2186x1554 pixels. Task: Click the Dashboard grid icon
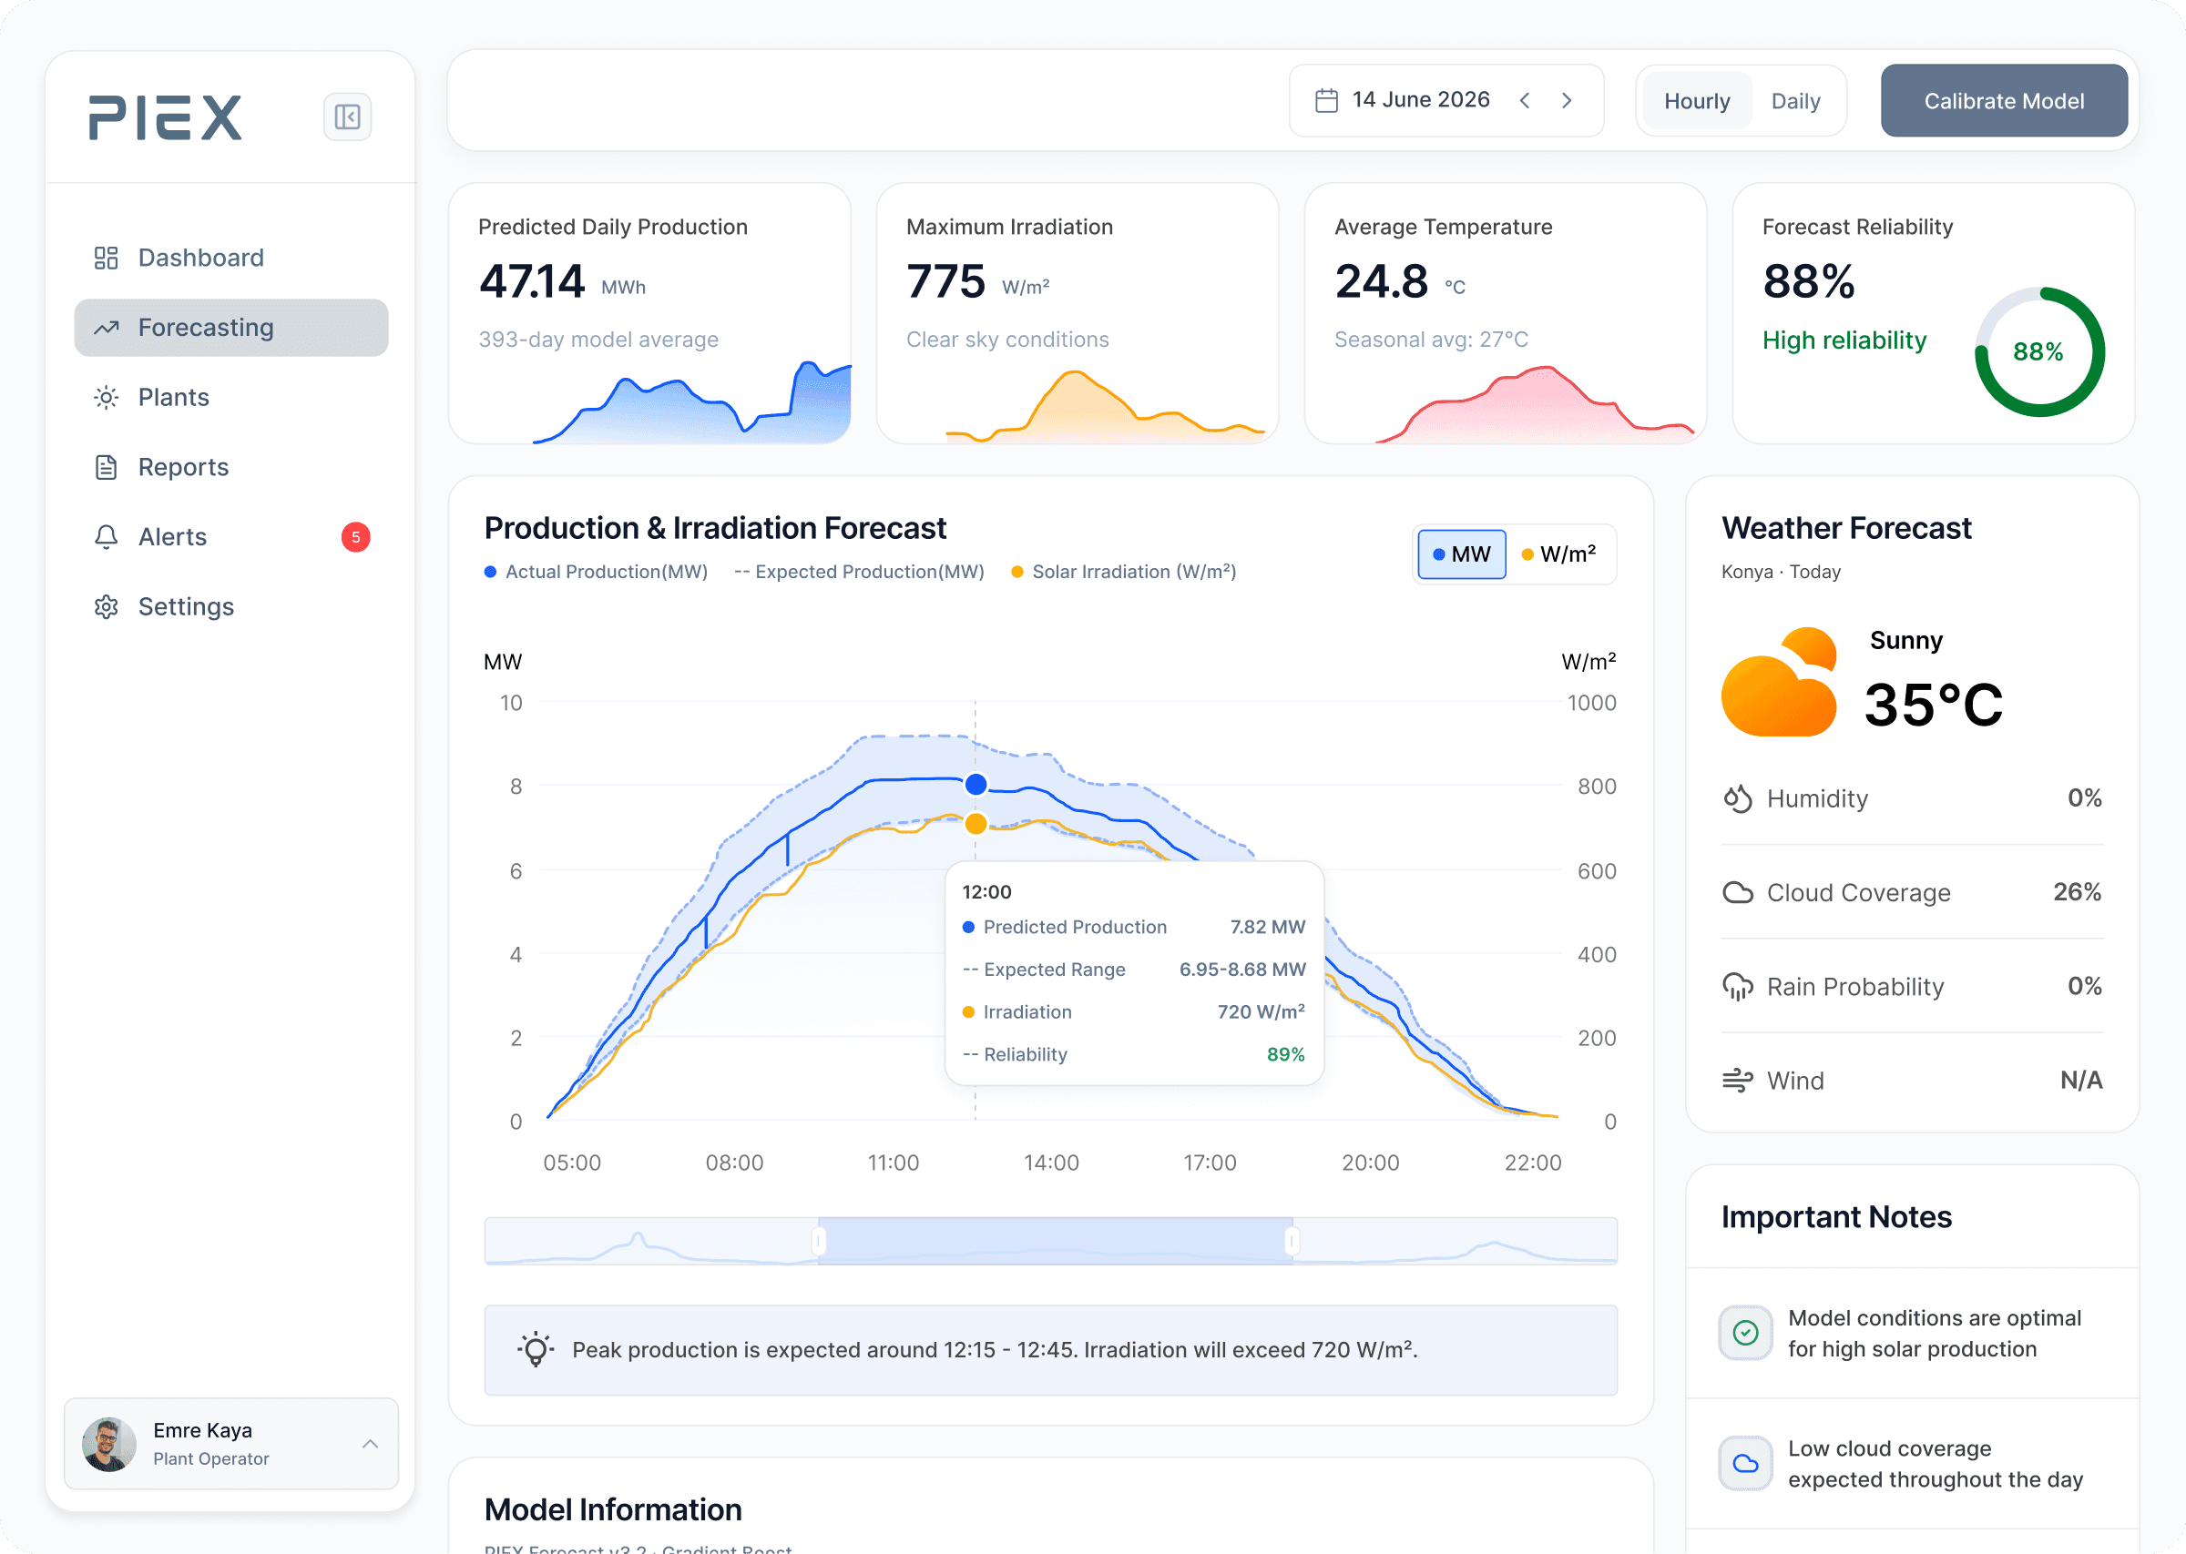point(107,258)
